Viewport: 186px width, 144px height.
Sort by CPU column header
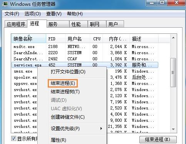click(96, 39)
